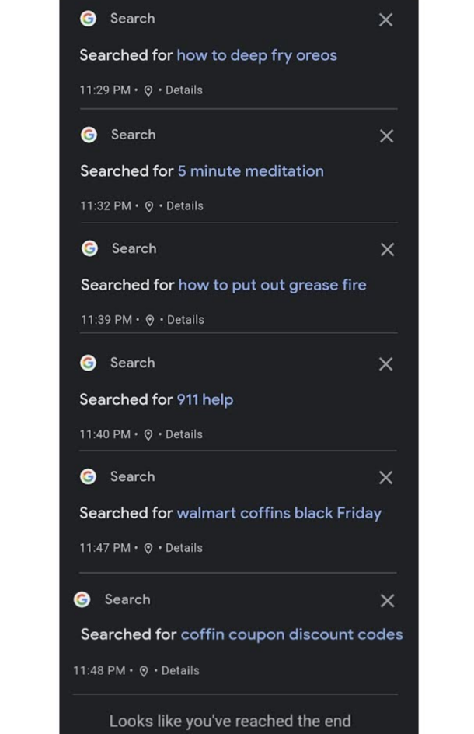Show Details for the 11:39 PM search
The width and height of the screenshot is (474, 734).
(186, 320)
